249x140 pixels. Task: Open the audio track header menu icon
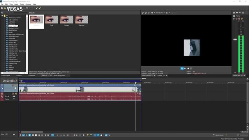pyautogui.click(x=2, y=94)
